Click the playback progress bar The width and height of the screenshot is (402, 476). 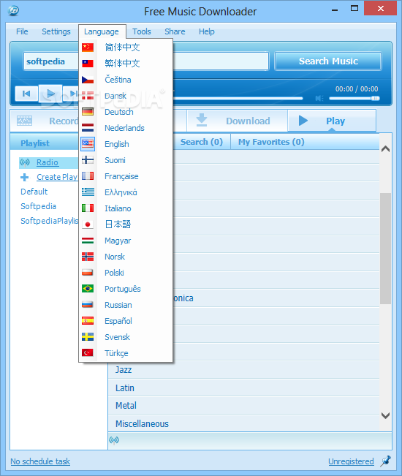pos(238,98)
